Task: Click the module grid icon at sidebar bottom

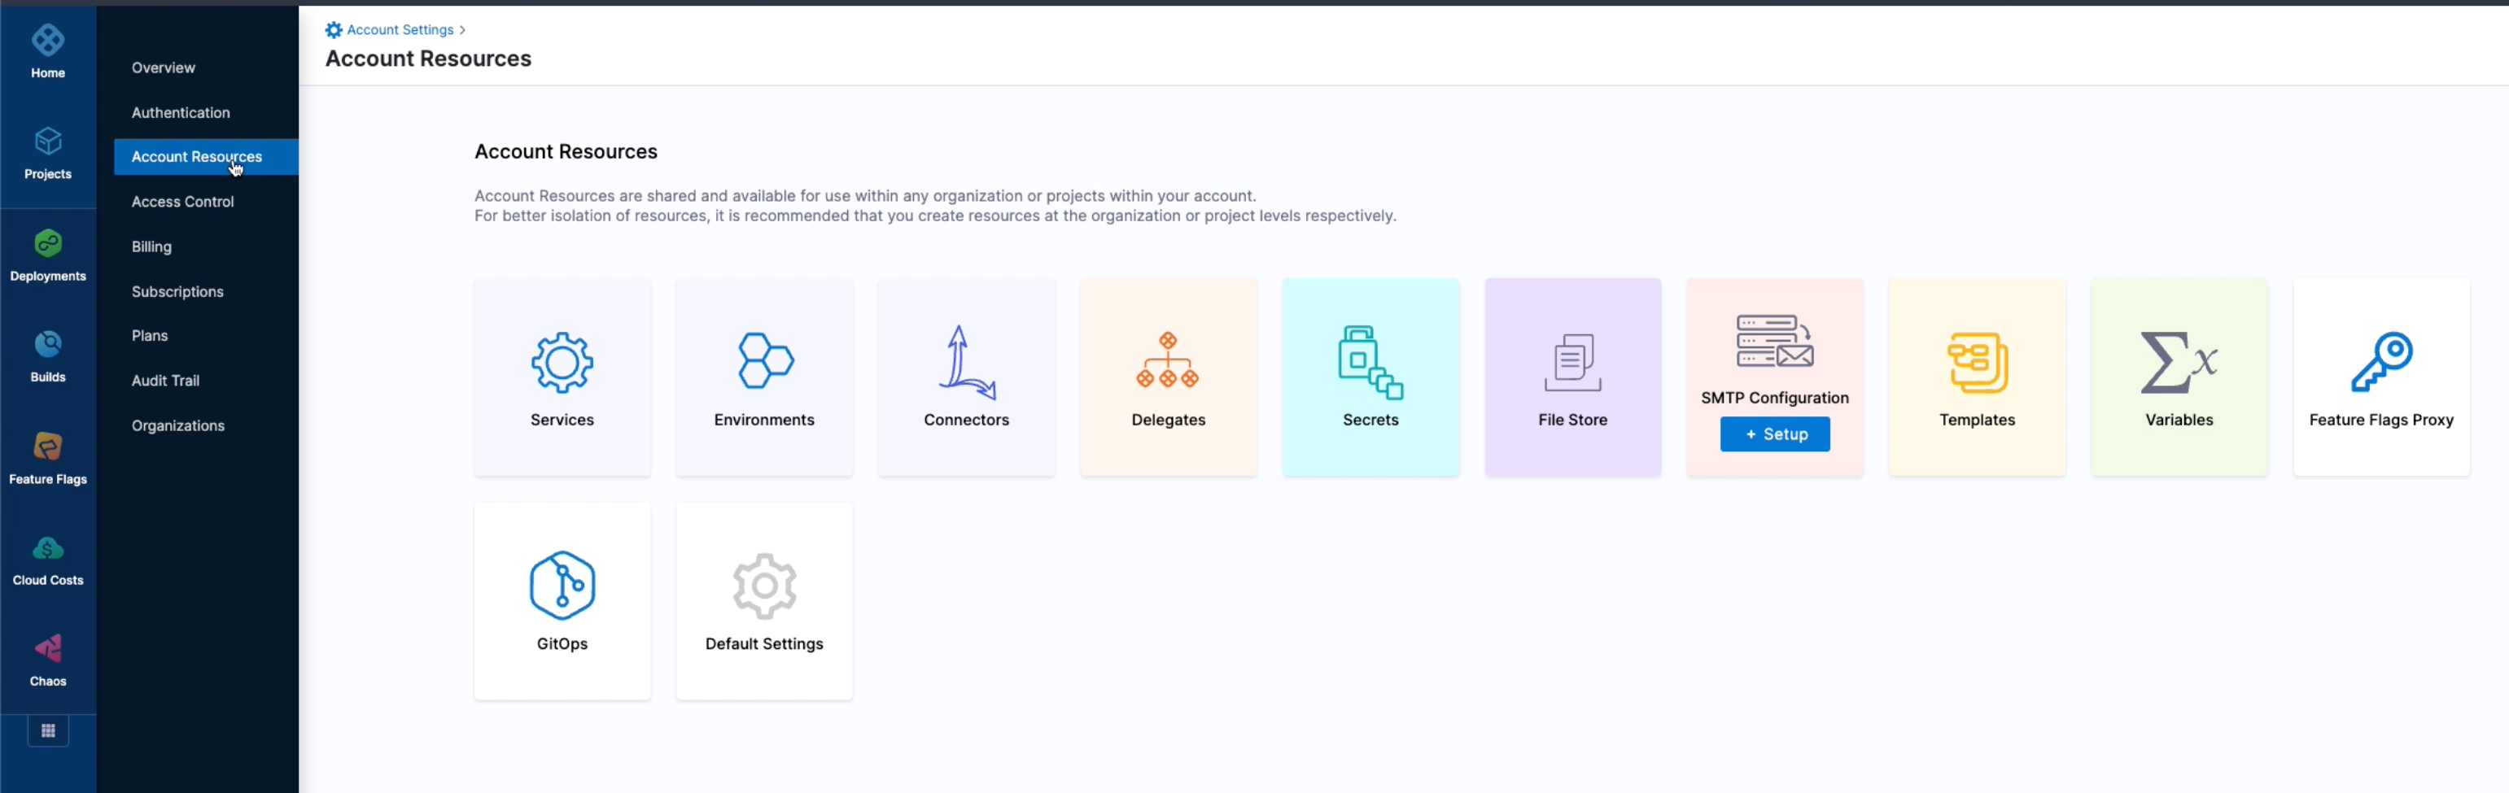Action: coord(46,730)
